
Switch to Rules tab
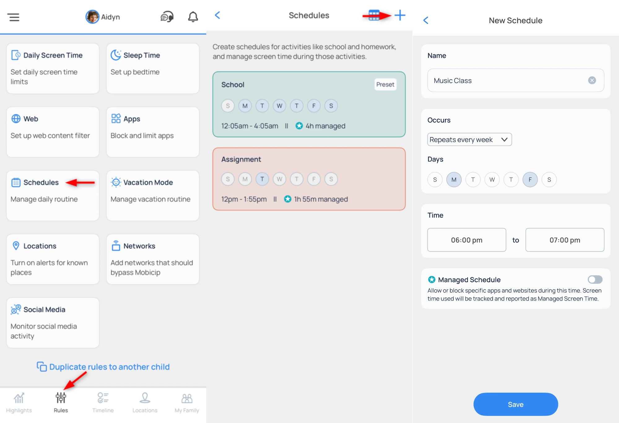pyautogui.click(x=61, y=403)
